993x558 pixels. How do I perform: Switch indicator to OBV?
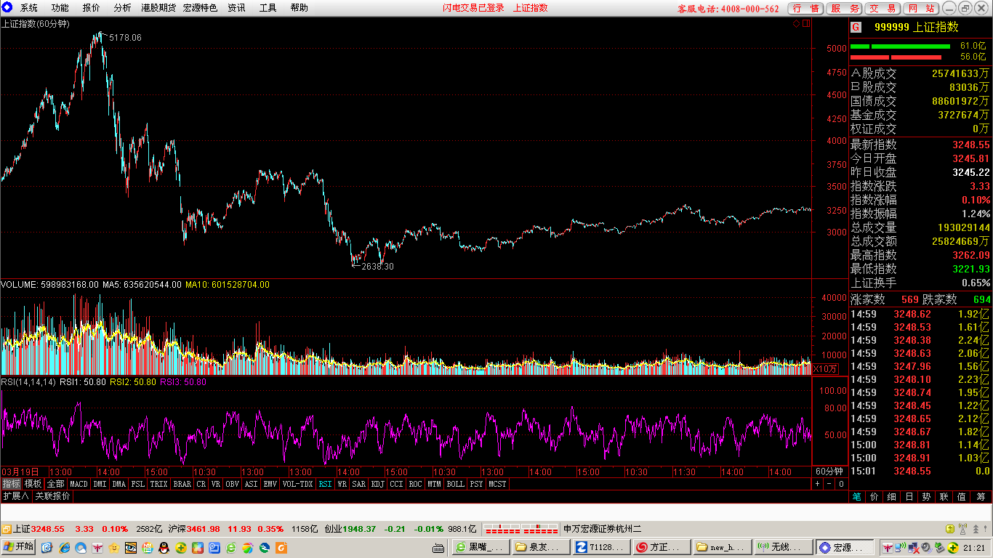232,484
